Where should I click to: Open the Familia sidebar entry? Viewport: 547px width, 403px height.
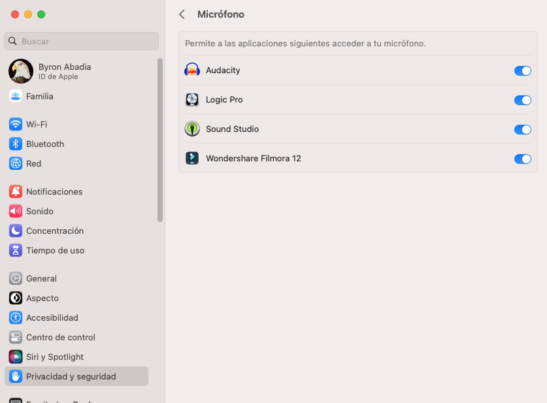click(x=39, y=96)
